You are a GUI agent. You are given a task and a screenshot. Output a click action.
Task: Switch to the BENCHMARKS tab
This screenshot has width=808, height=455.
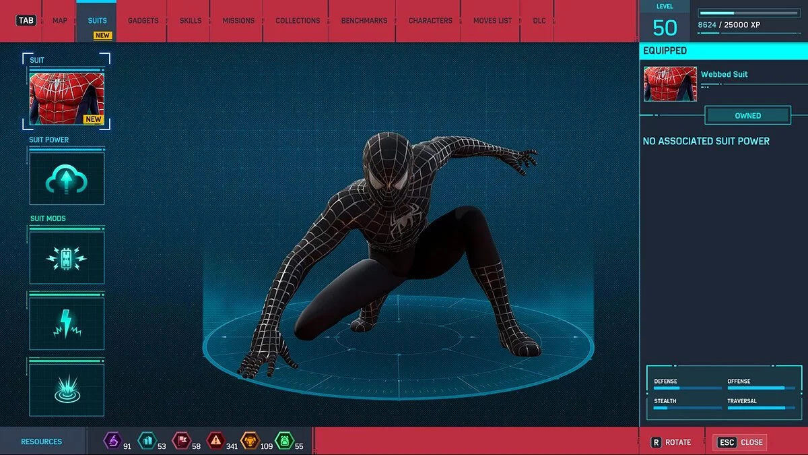pos(364,20)
